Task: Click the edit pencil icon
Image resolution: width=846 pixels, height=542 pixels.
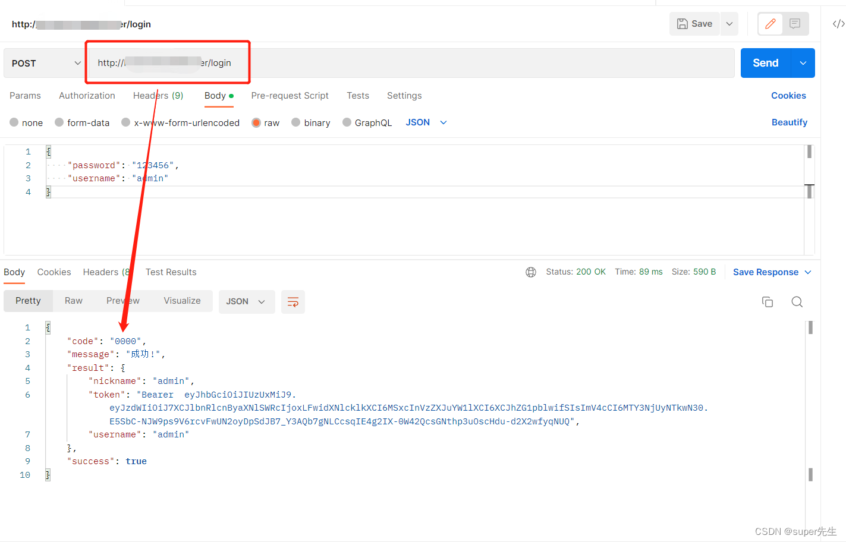Action: 770,24
